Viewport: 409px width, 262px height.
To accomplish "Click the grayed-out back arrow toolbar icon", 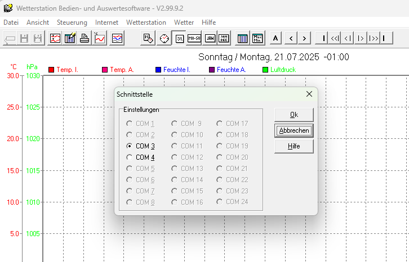I will pyautogui.click(x=10, y=39).
